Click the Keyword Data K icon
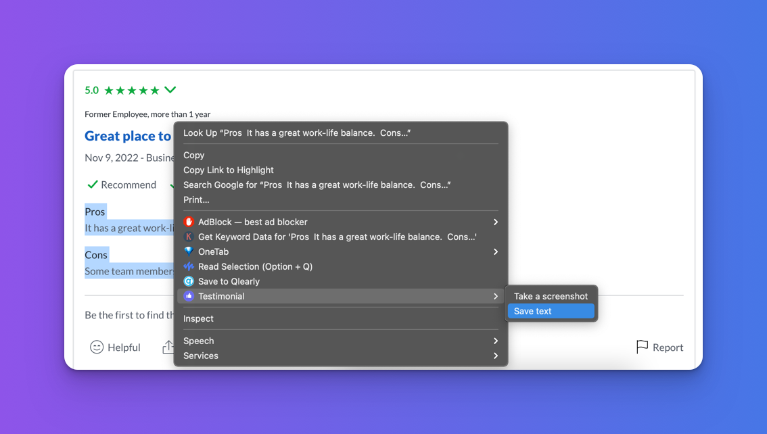 pyautogui.click(x=189, y=237)
